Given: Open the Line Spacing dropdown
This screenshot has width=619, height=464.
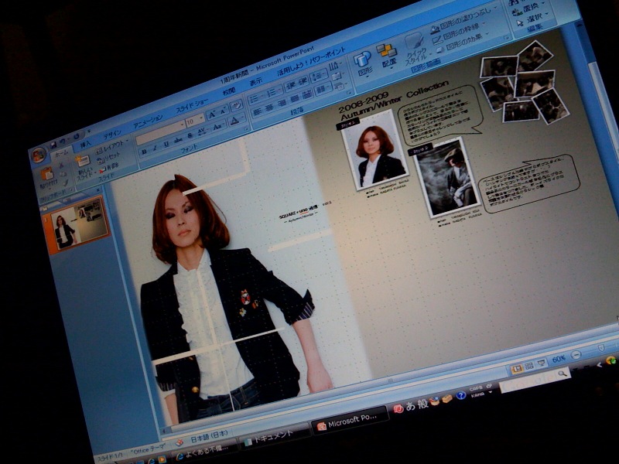Looking at the screenshot, I should (x=320, y=75).
